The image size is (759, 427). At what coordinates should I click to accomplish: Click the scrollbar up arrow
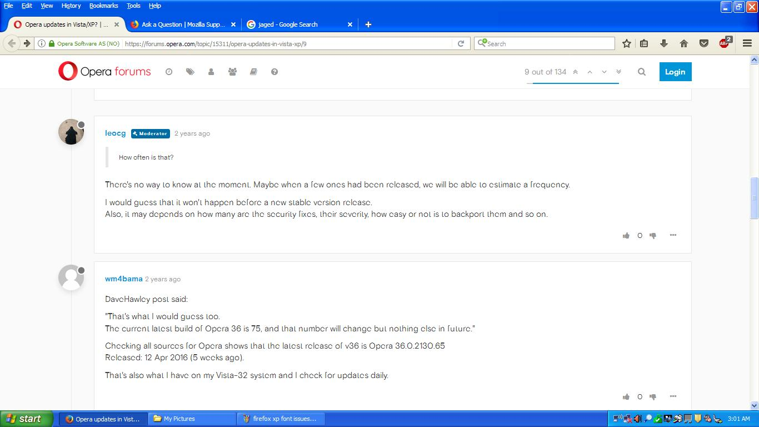(x=754, y=59)
